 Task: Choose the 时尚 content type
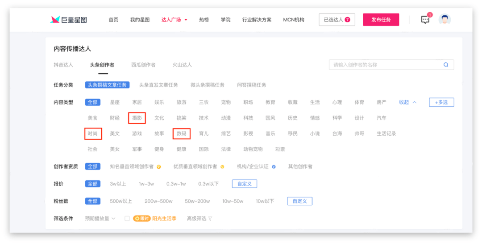click(x=92, y=134)
